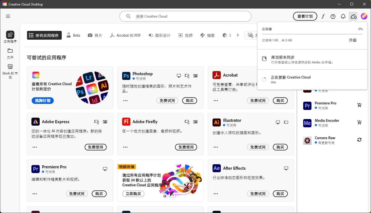Click library not synced message
The image size is (371, 213).
click(x=312, y=60)
